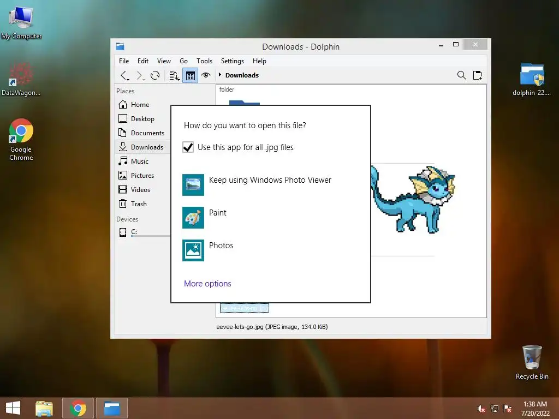The image size is (559, 419).
Task: Uncheck 'Use this app for all .jpg files'
Action: [188, 147]
